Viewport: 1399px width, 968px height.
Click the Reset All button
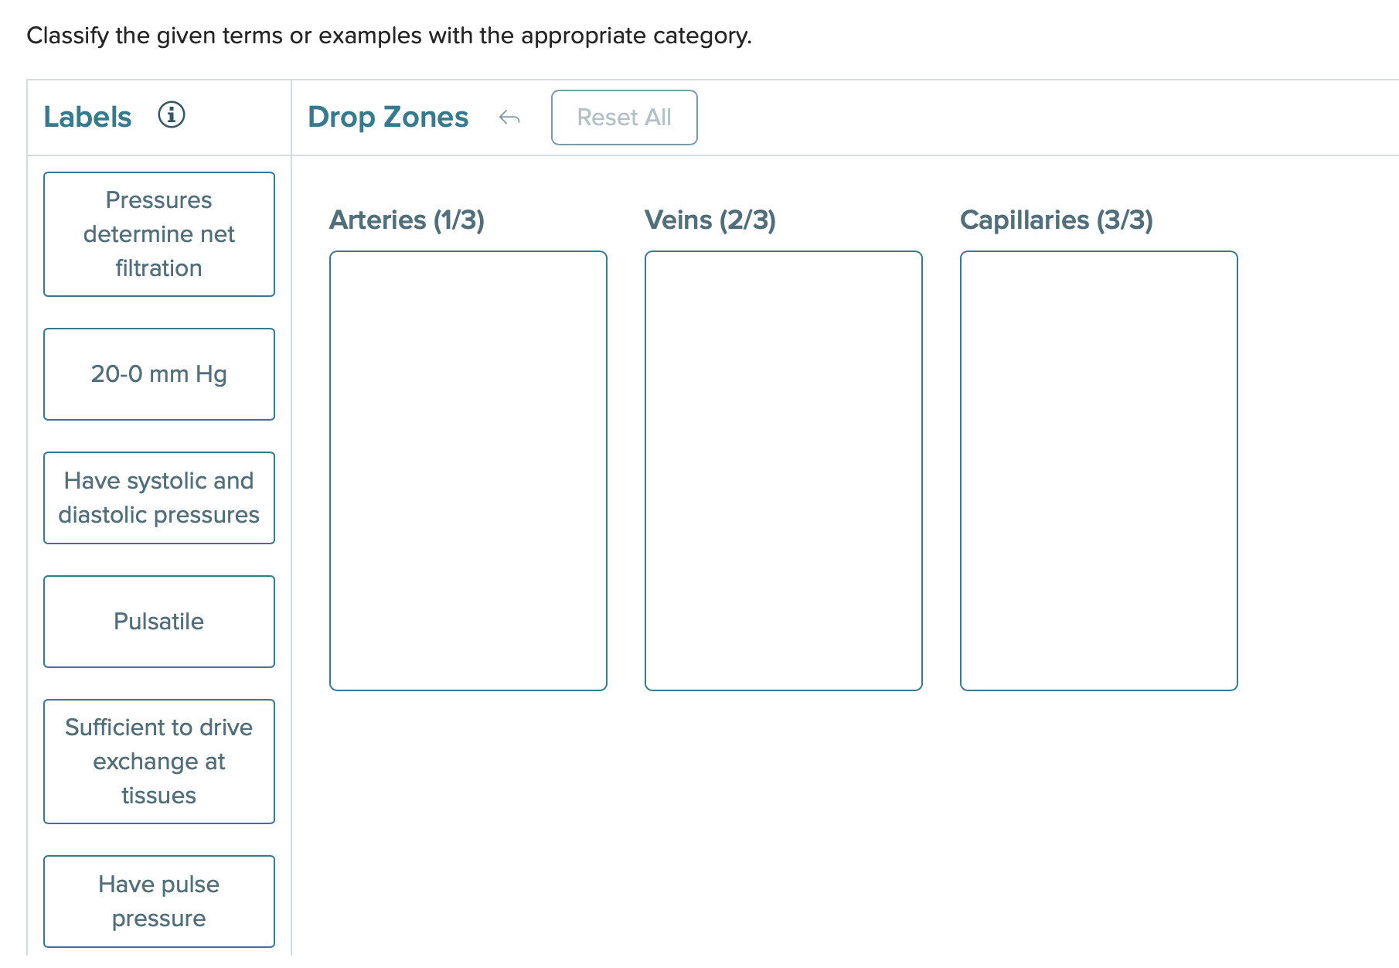pos(624,118)
